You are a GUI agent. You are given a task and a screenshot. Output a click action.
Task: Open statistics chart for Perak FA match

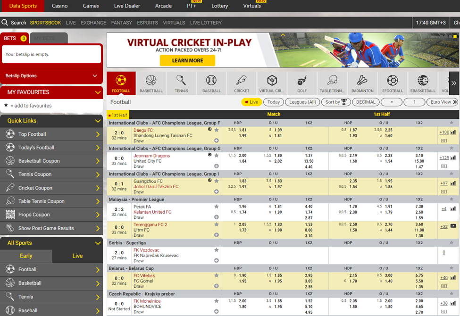[453, 209]
